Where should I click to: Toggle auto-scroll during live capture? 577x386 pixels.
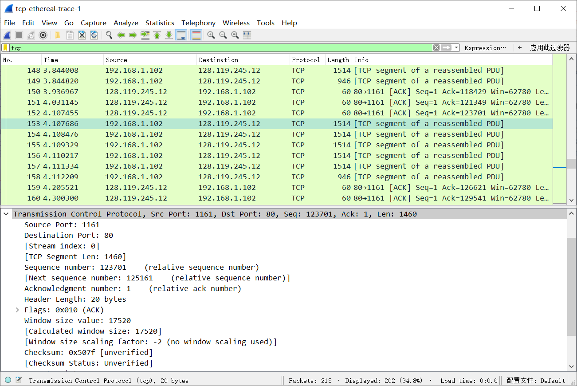pos(181,35)
